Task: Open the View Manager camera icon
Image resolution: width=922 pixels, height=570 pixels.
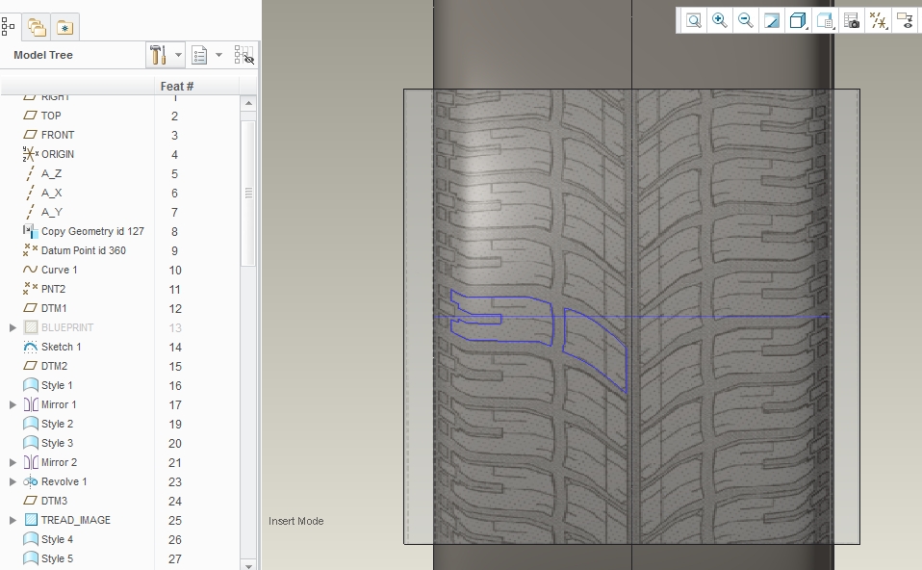Action: pos(852,21)
